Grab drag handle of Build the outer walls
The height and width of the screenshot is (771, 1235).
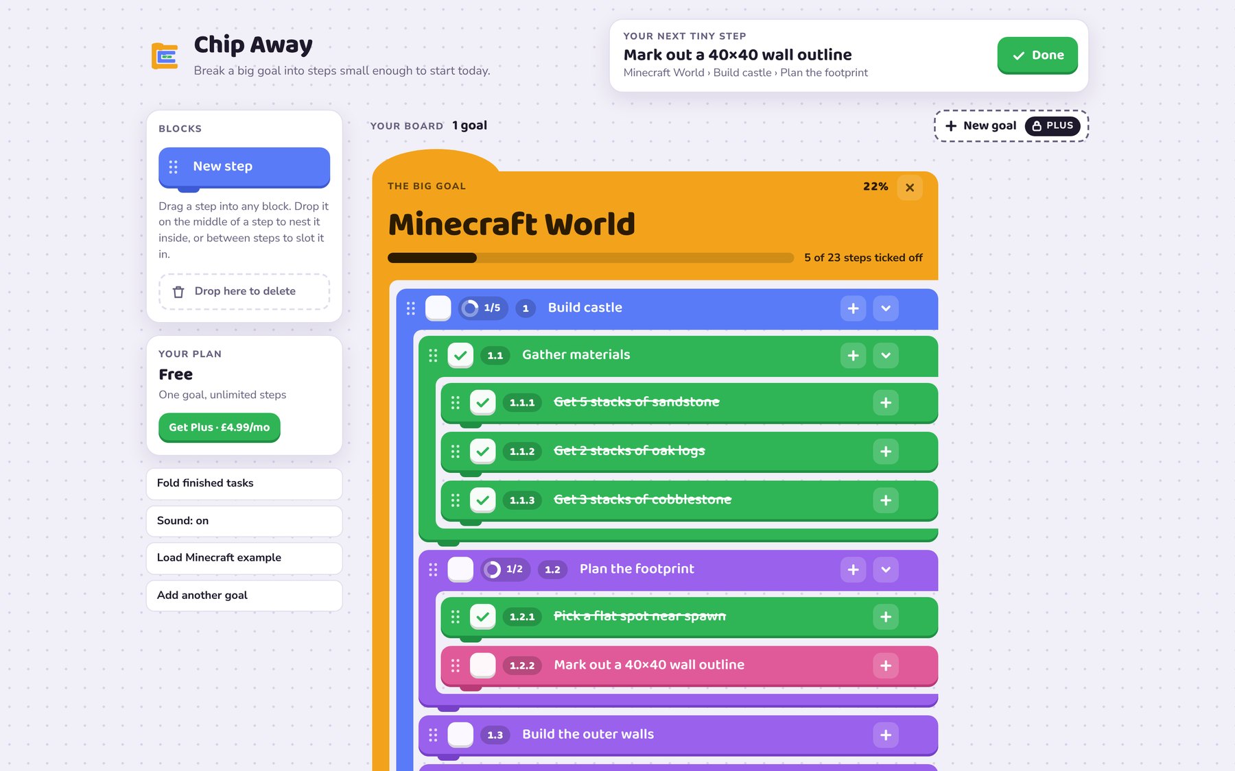[x=433, y=735]
